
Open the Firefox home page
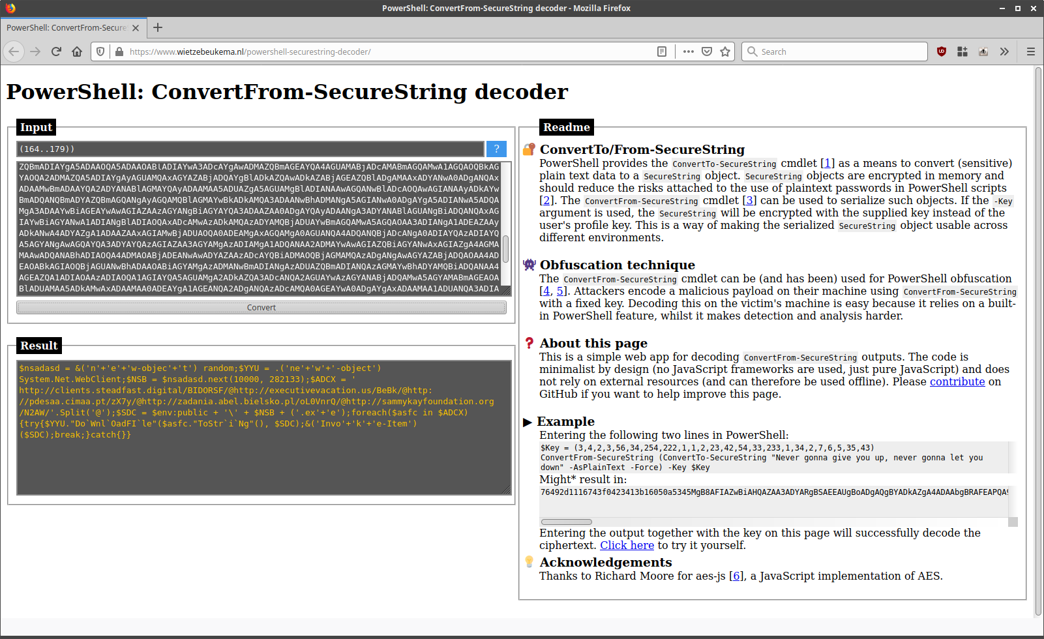click(x=77, y=52)
